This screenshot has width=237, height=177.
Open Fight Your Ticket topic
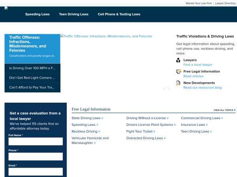141,131
